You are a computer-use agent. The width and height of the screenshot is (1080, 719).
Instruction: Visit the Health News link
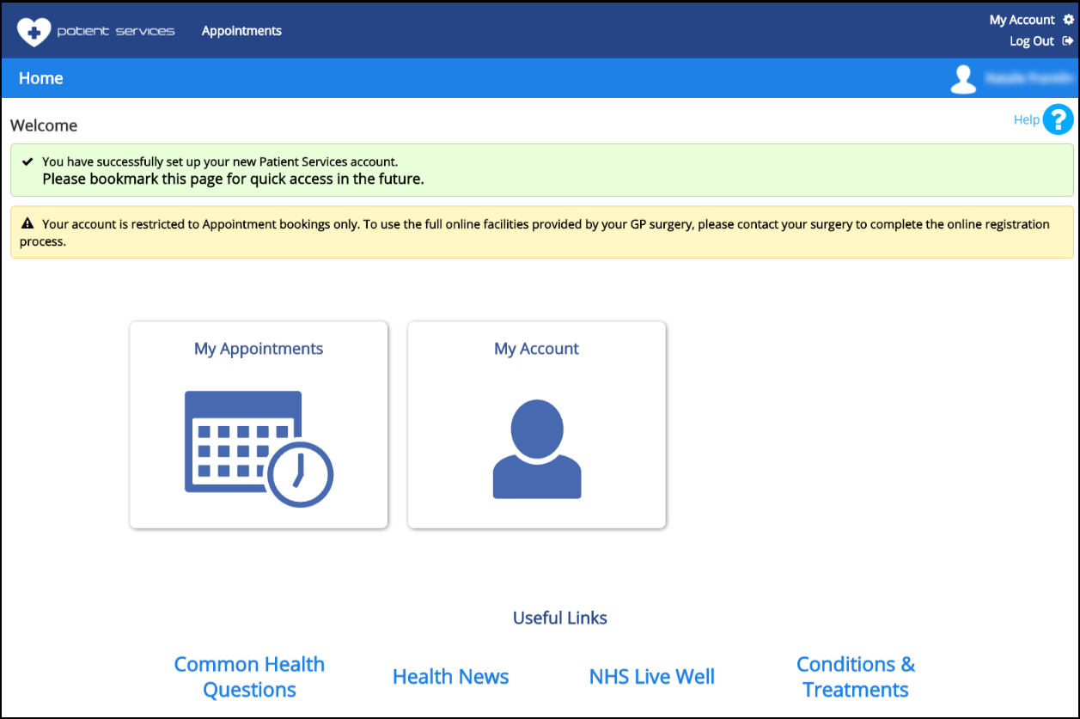coord(450,677)
